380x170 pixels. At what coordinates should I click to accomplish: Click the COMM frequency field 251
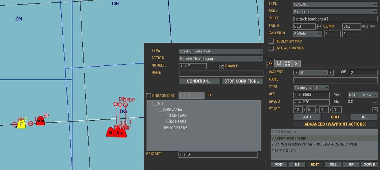[x=351, y=27]
